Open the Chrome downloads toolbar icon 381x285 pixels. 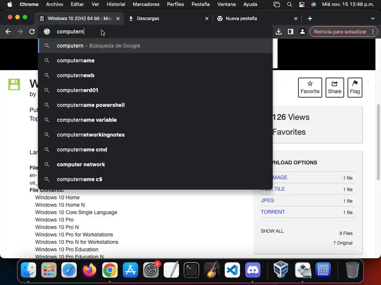coord(279,32)
